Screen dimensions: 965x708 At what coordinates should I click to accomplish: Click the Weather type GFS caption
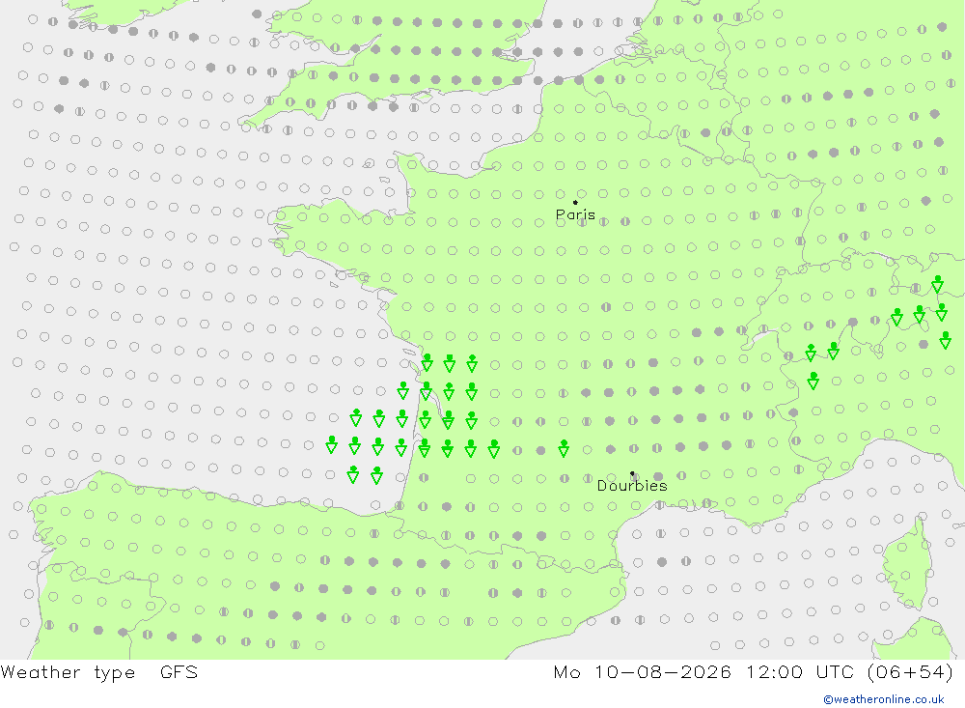(99, 672)
